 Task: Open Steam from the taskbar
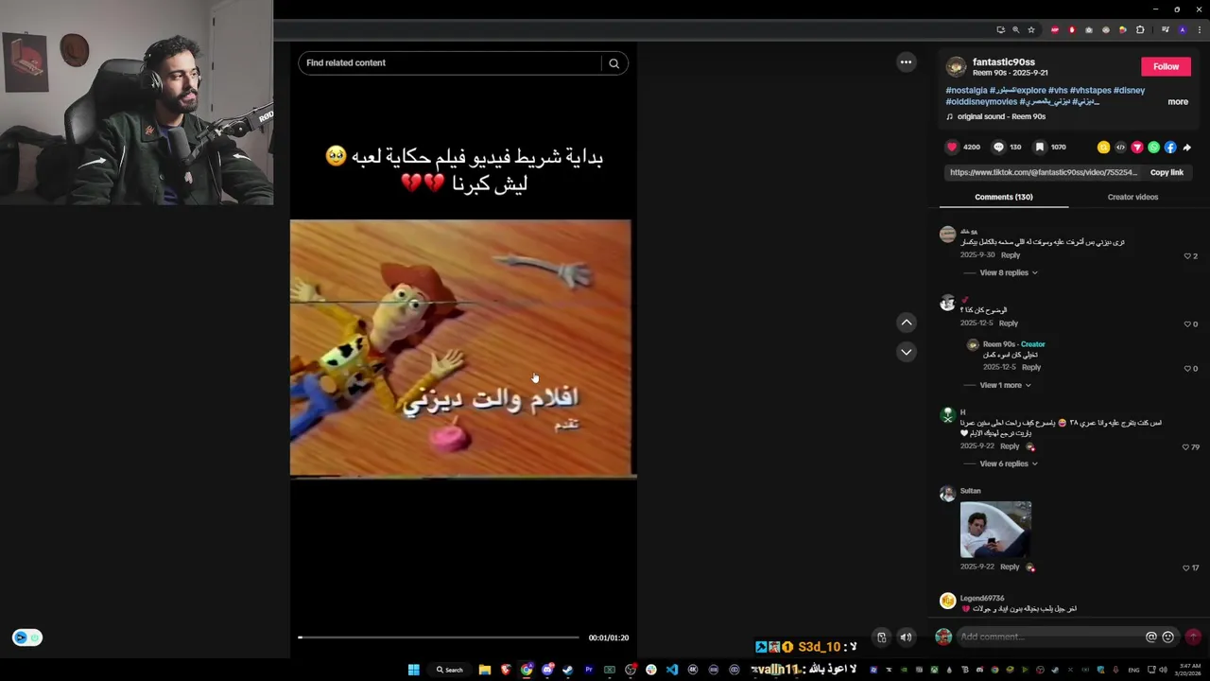[x=567, y=670]
